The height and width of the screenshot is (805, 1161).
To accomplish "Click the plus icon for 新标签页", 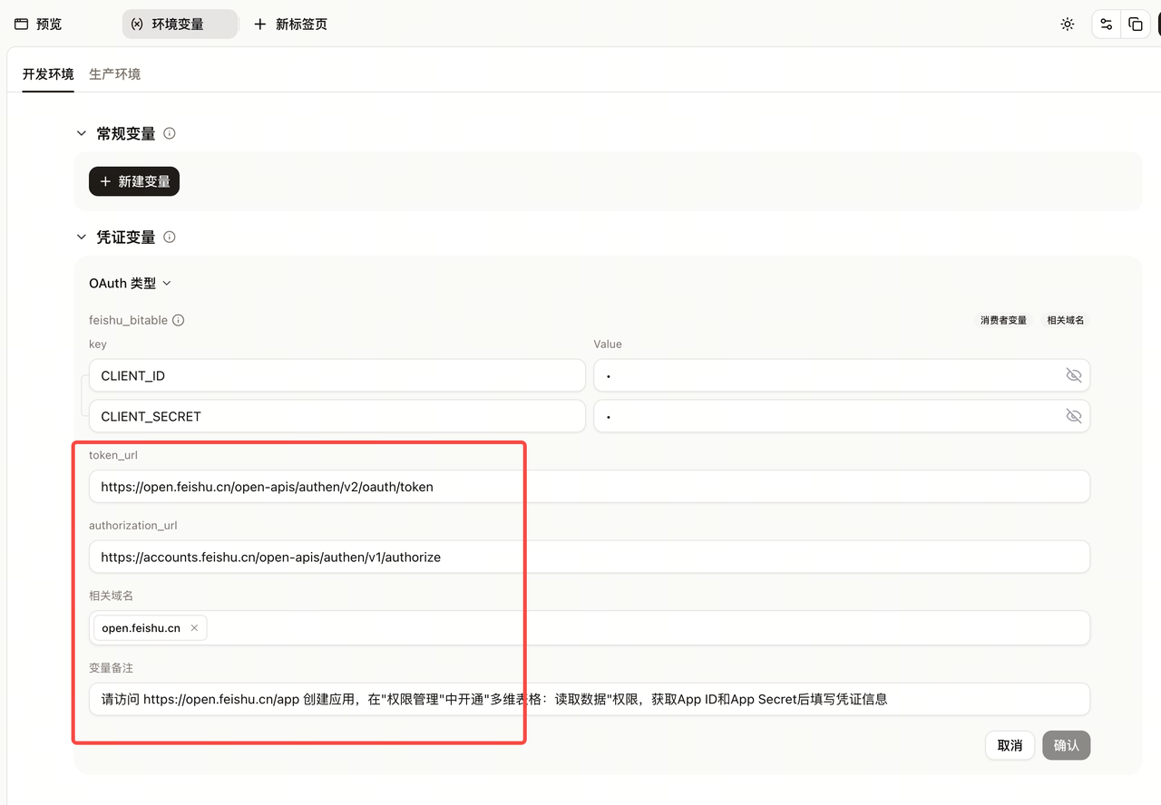I will 260,24.
